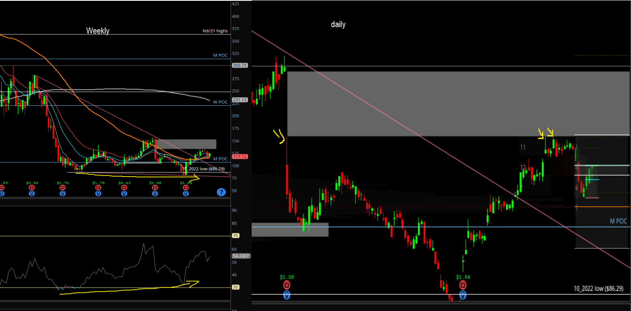Click daily chart's blue lightbulb icon below $1.08
The width and height of the screenshot is (631, 311).
(x=287, y=295)
